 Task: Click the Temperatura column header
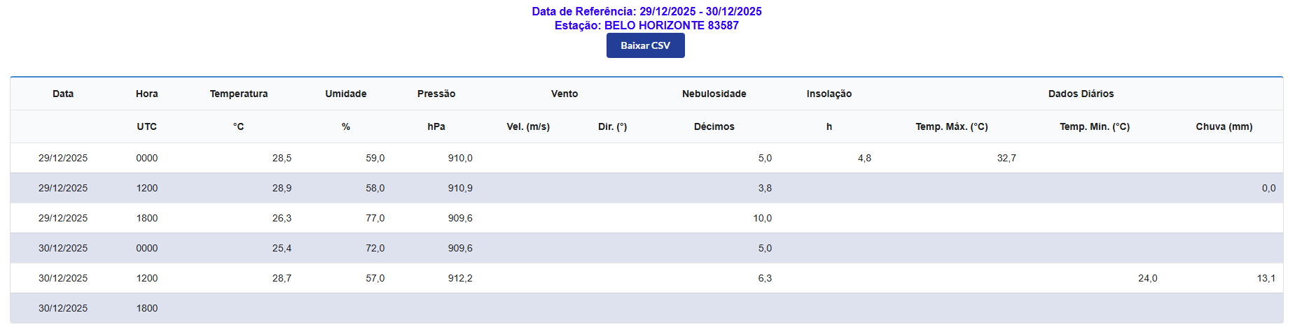pyautogui.click(x=238, y=94)
